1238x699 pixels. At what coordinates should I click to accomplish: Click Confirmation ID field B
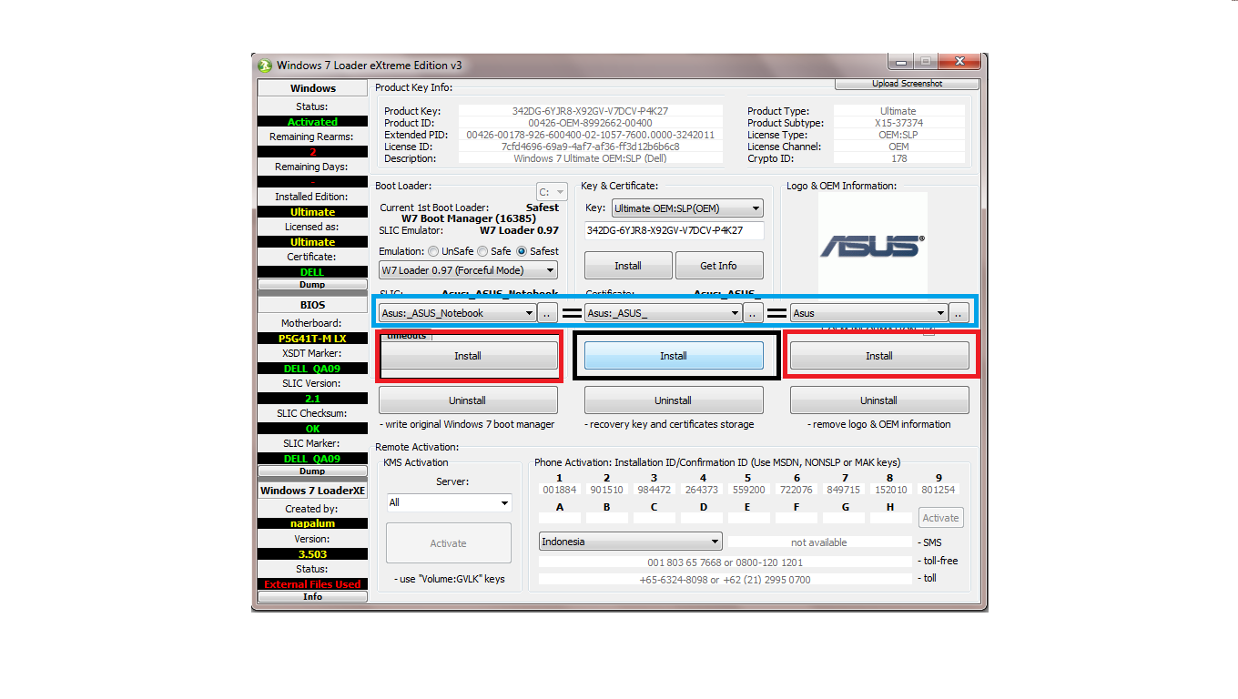pos(607,518)
